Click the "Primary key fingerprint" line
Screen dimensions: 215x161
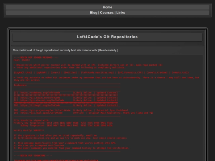63,123
